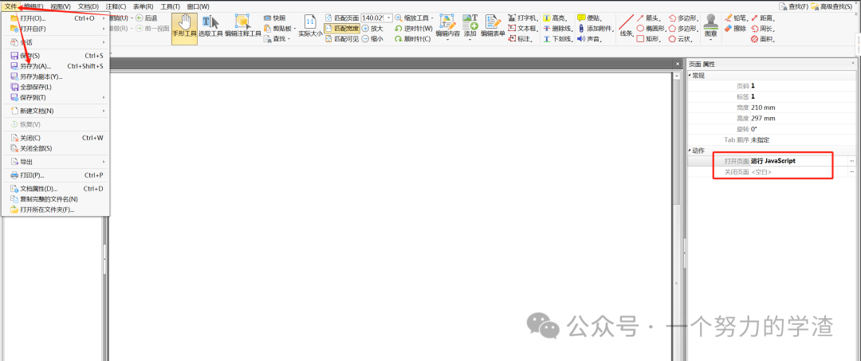The height and width of the screenshot is (361, 861).
Task: Open the 注释(C) menu
Action: coord(116,6)
